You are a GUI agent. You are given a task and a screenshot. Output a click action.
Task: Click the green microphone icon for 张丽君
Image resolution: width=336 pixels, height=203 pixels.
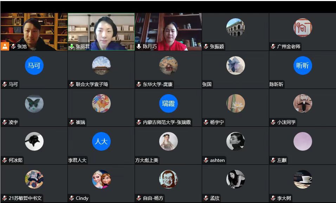point(72,46)
